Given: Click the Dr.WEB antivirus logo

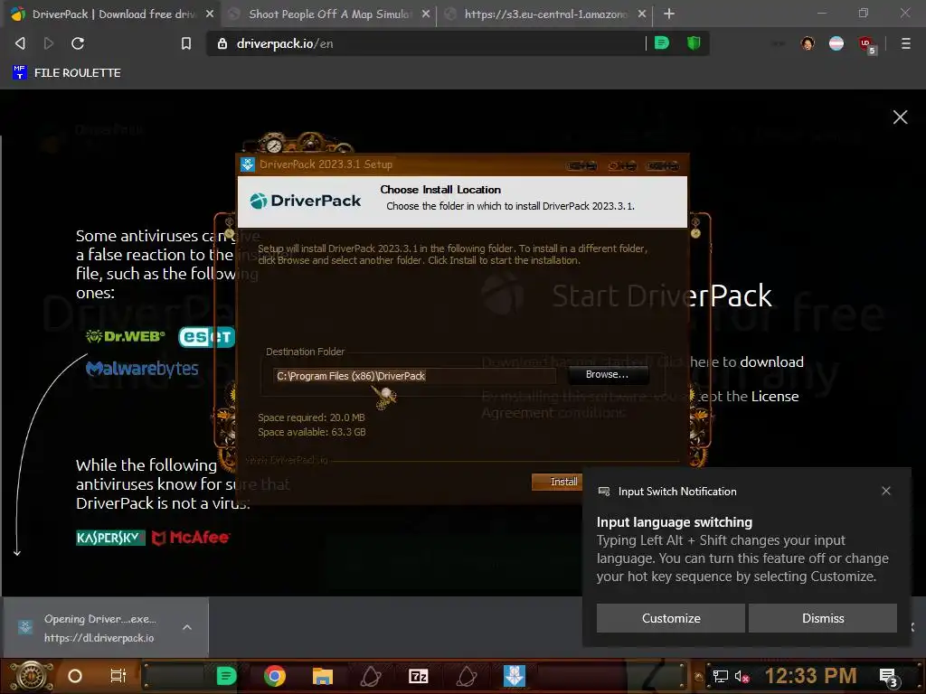Looking at the screenshot, I should (125, 336).
